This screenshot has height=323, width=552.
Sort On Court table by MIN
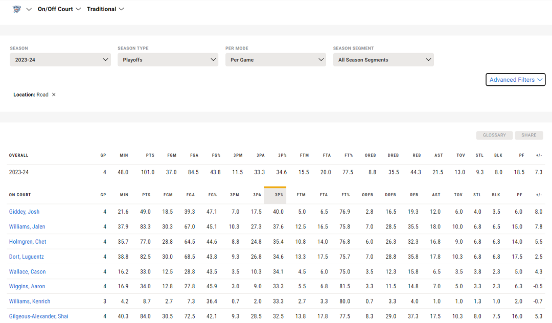pyautogui.click(x=124, y=195)
